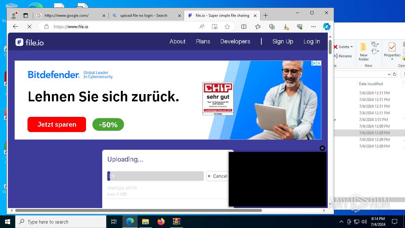
Task: Launch Copilot from the Edge toolbar
Action: click(327, 27)
